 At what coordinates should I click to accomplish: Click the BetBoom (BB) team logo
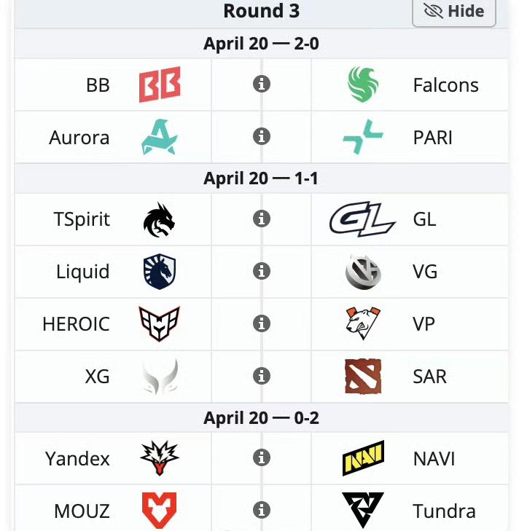(x=160, y=85)
